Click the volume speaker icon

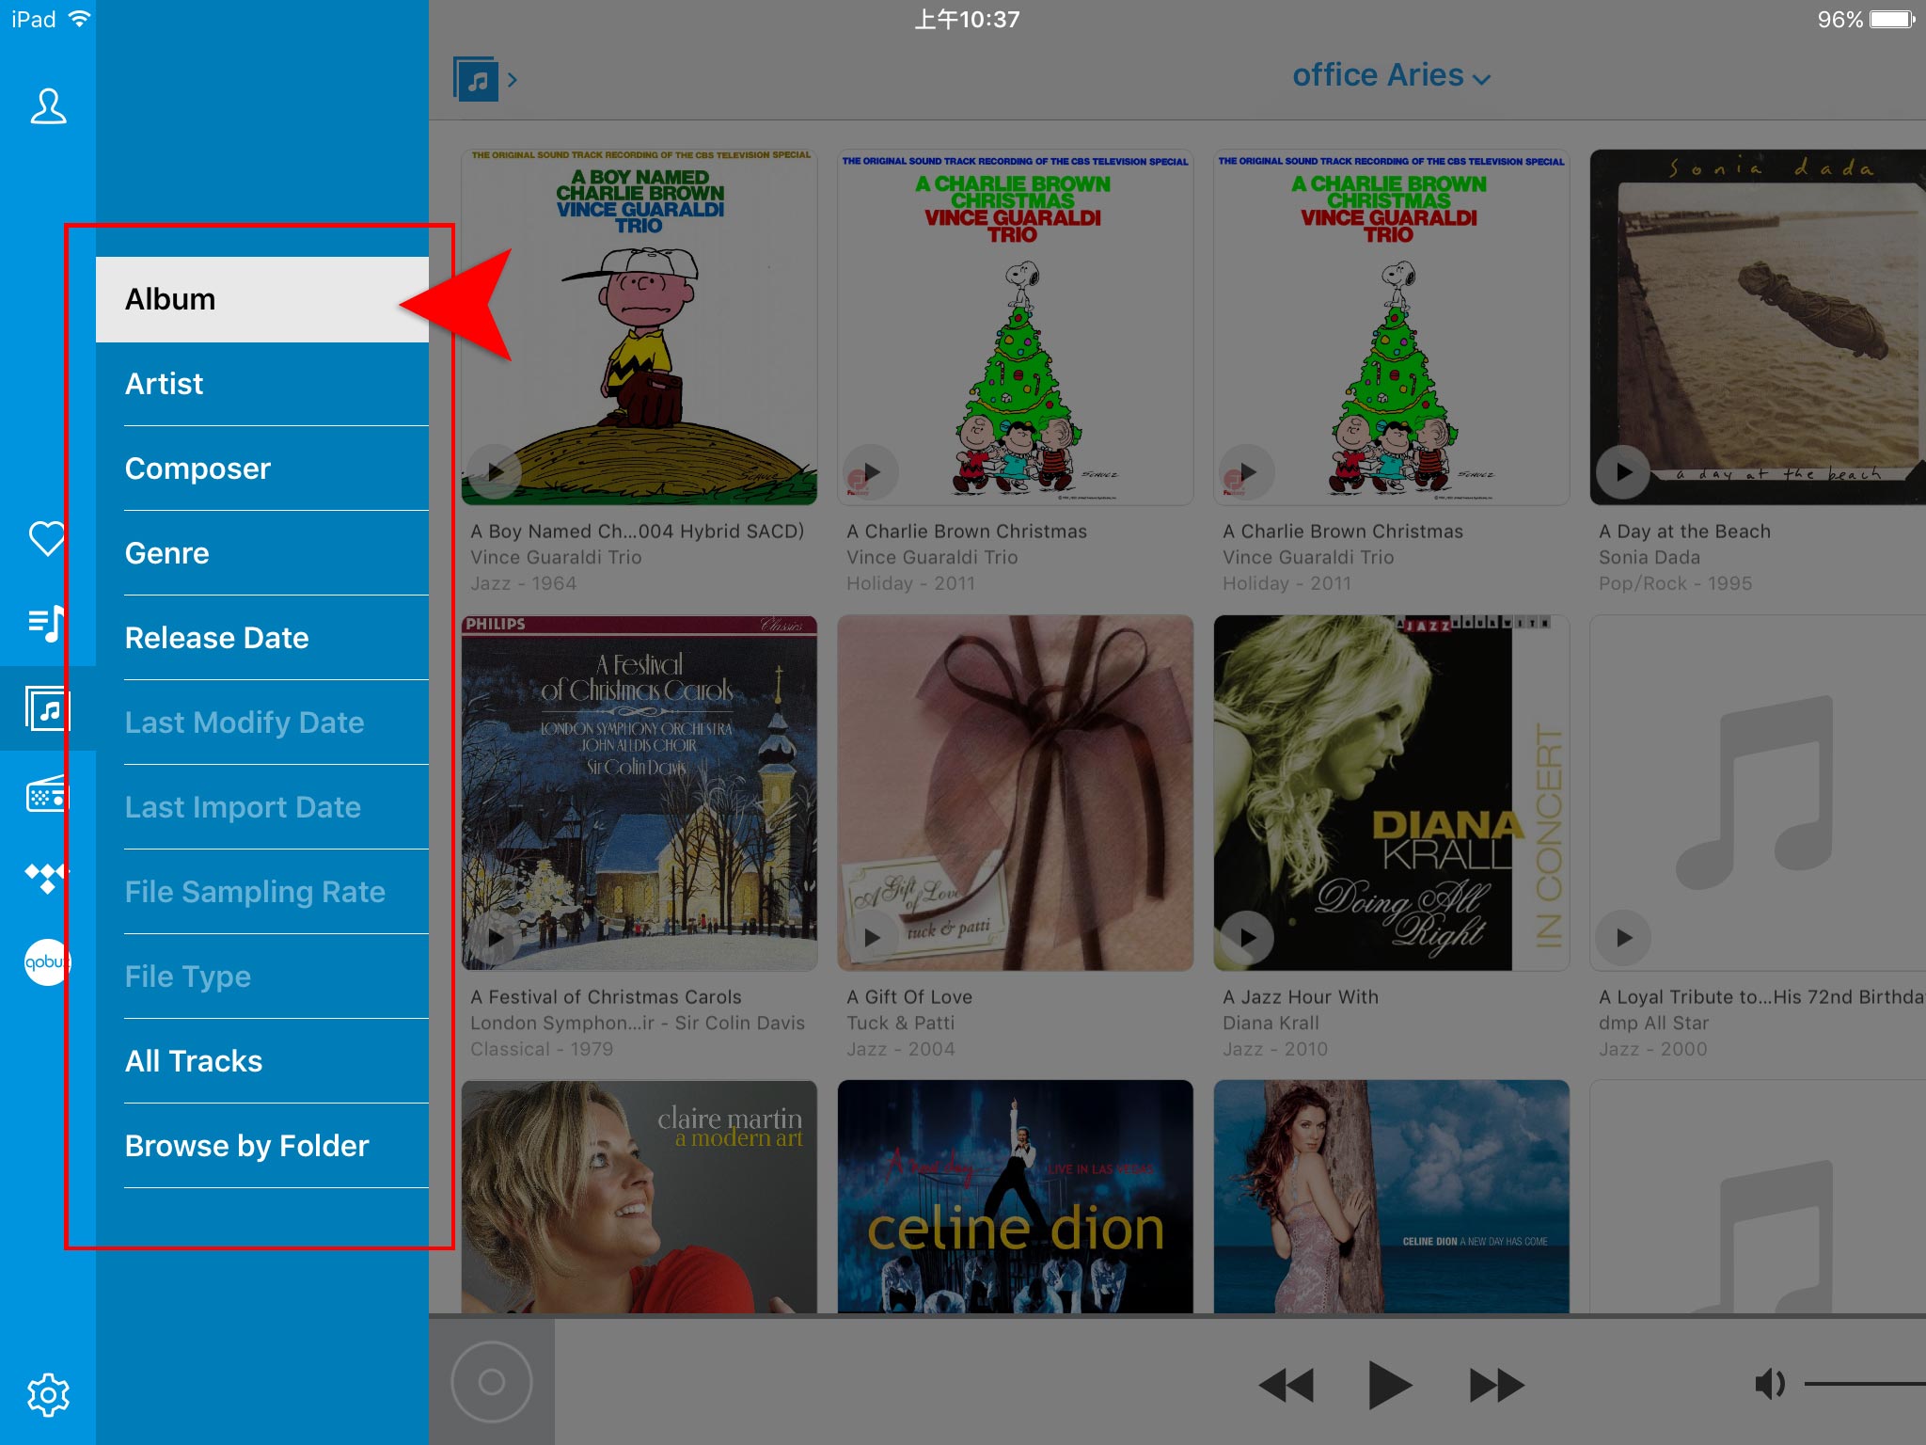tap(1770, 1384)
